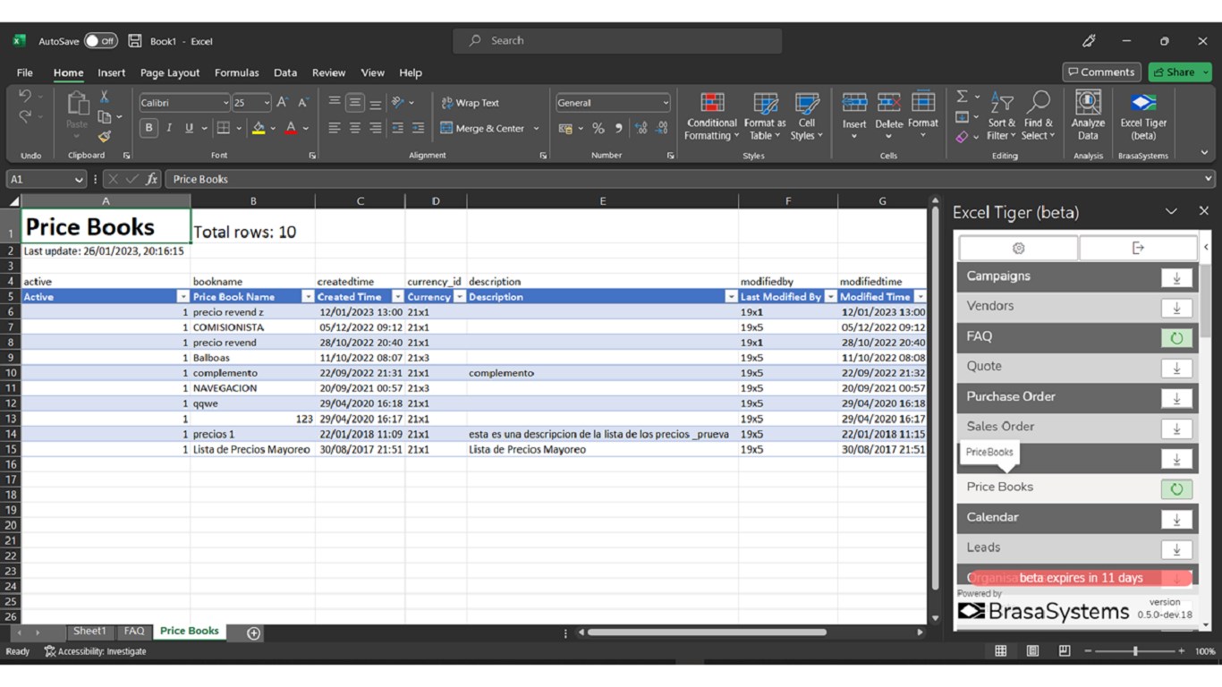Open Conditional Formatting

(712, 116)
